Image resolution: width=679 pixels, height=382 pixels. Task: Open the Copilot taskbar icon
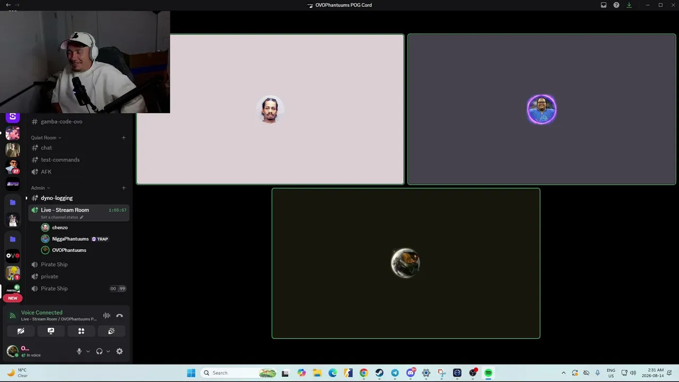pyautogui.click(x=301, y=373)
